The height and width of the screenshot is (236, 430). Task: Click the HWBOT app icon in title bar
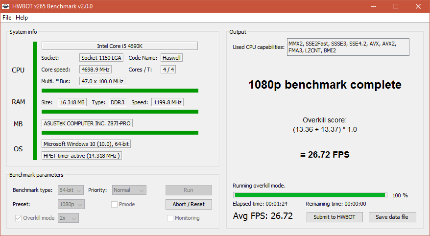pyautogui.click(x=6, y=6)
